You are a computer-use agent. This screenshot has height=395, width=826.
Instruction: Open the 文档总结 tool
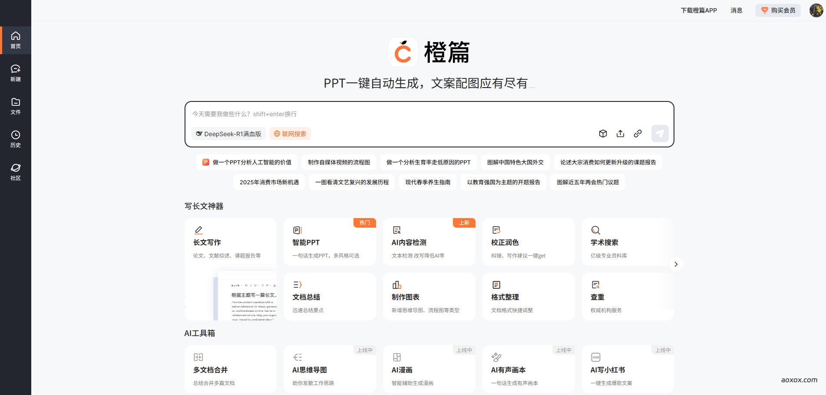330,297
